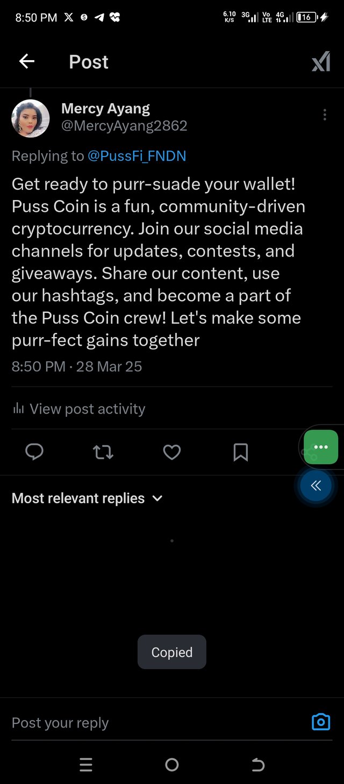Open Mercy Ayang's profile picture

click(31, 118)
